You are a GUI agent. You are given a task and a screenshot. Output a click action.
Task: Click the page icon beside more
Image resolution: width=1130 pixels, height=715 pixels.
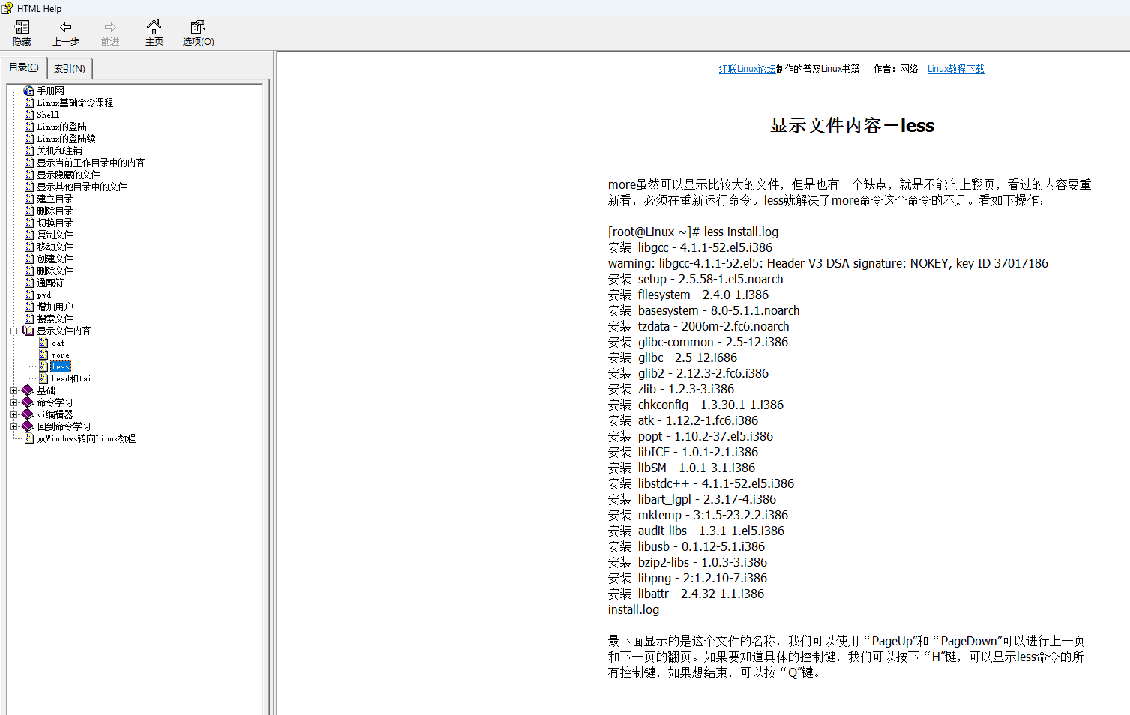(43, 355)
